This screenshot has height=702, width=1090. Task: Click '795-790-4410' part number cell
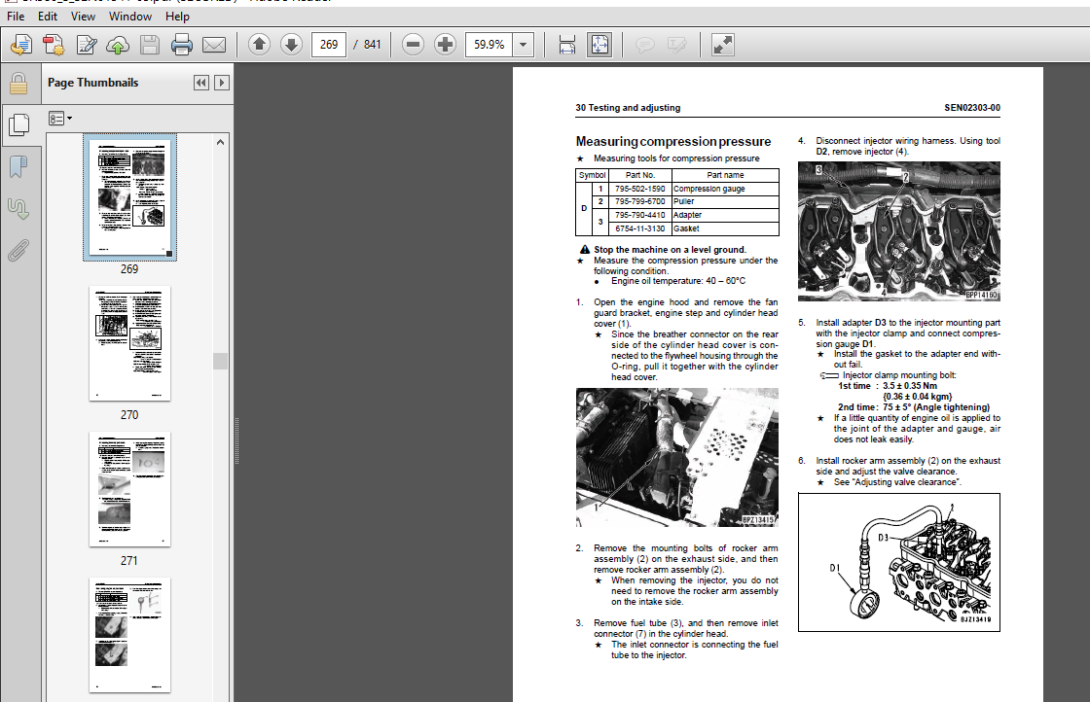pyautogui.click(x=639, y=215)
